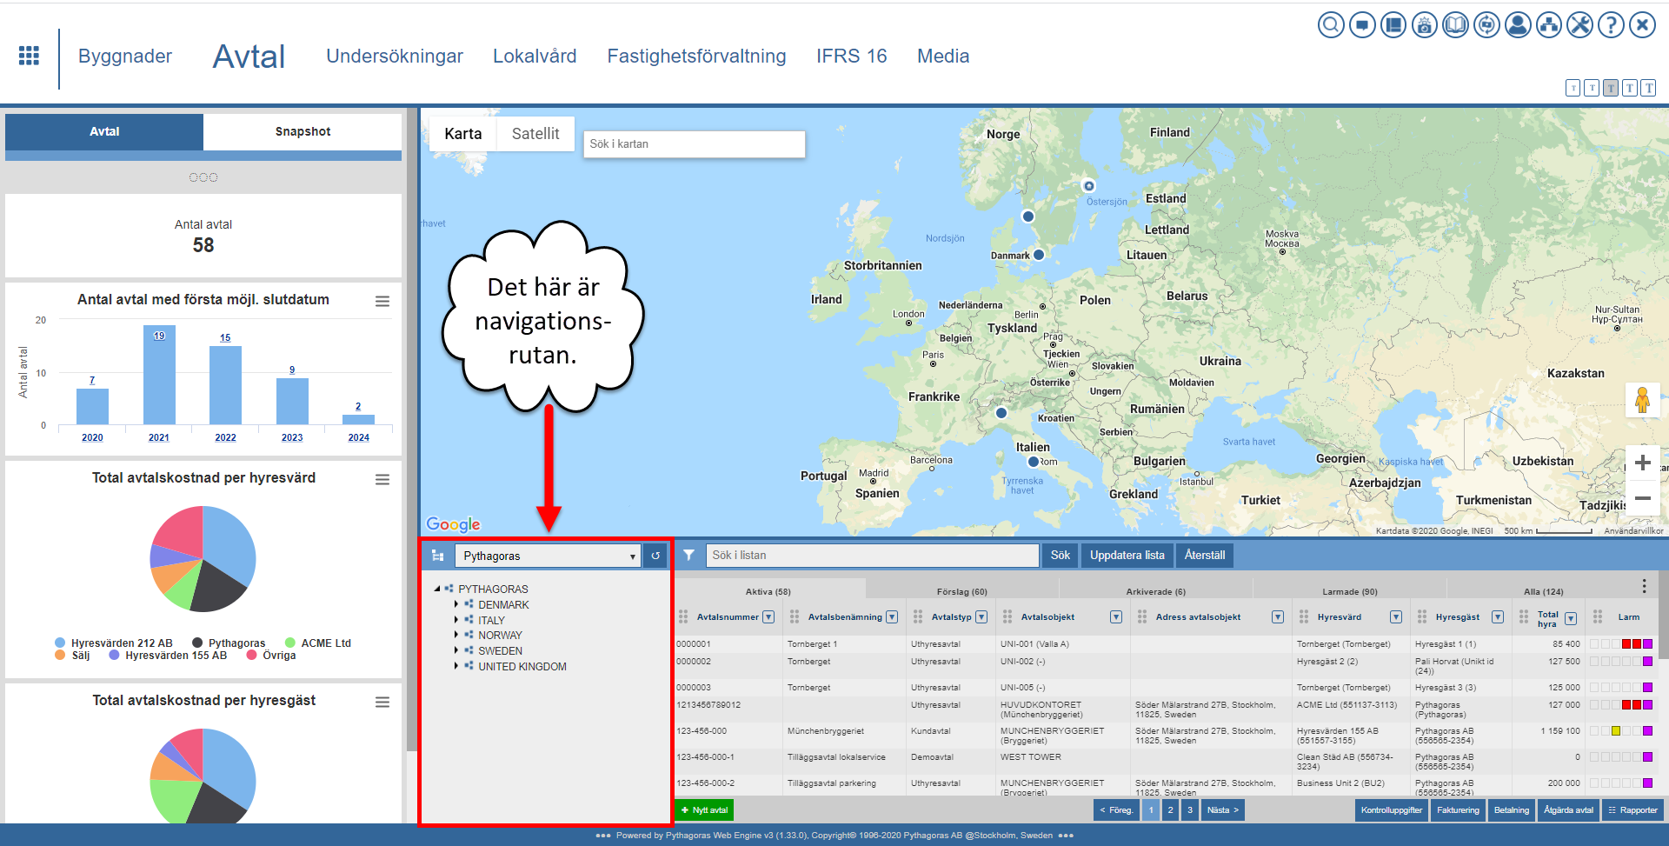
Task: Click the Nytt avtal button
Action: (x=705, y=810)
